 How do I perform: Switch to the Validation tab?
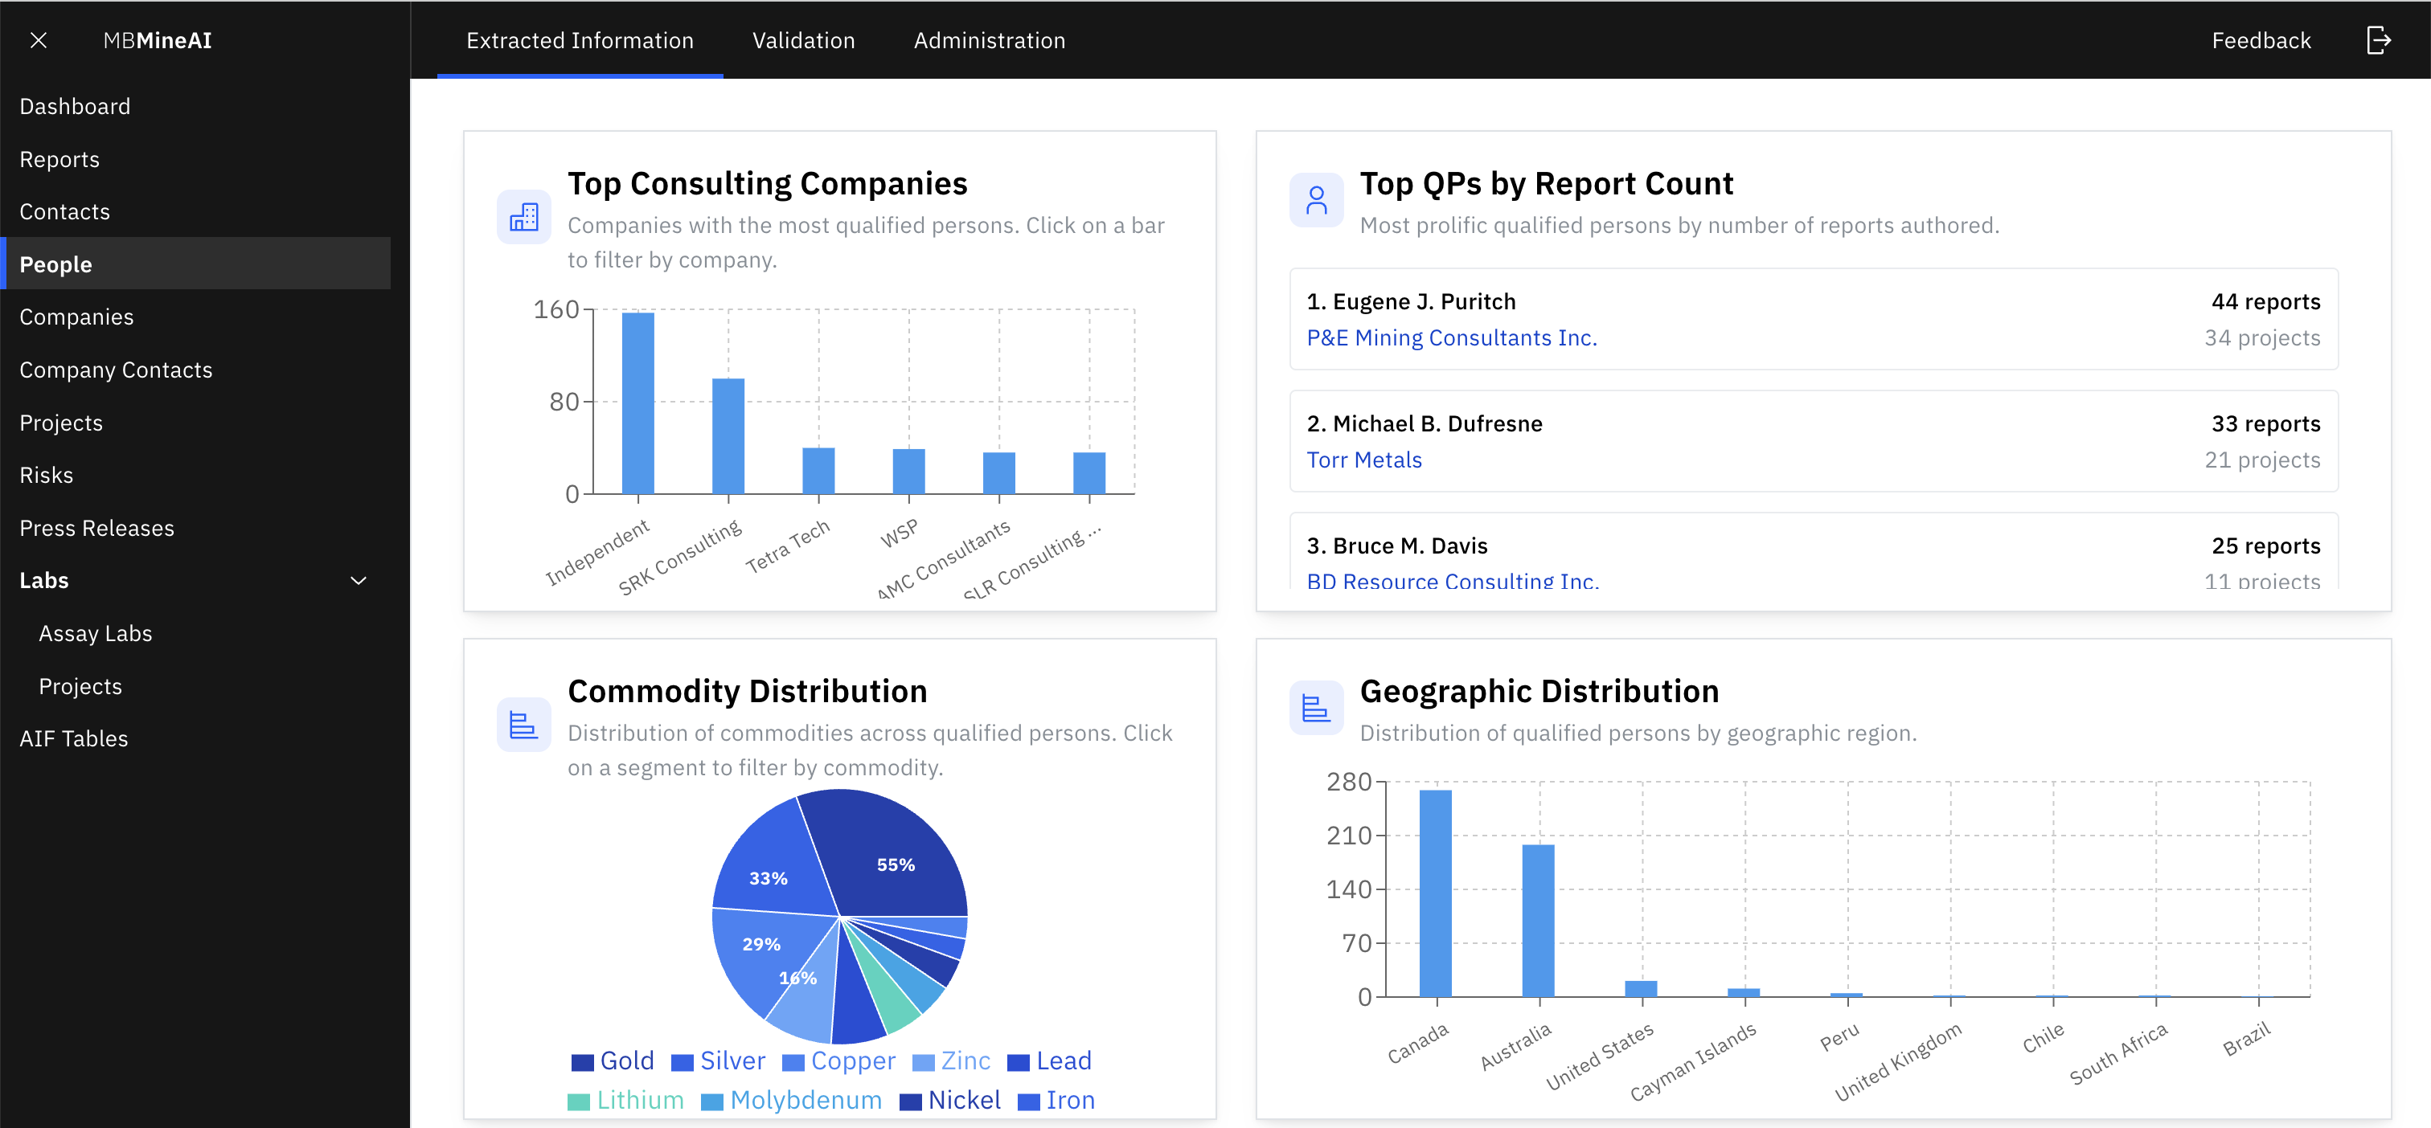(803, 39)
